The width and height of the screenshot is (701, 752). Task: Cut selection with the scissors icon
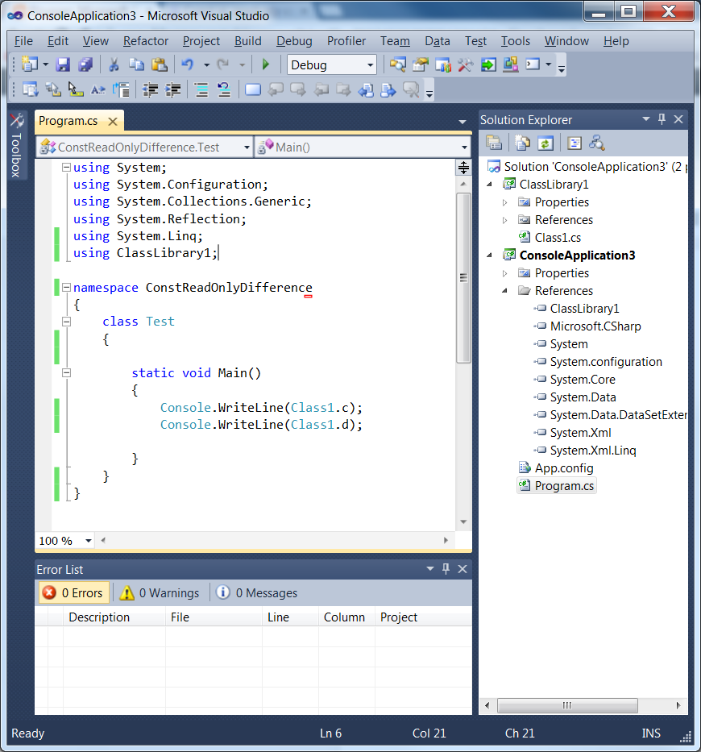(114, 64)
